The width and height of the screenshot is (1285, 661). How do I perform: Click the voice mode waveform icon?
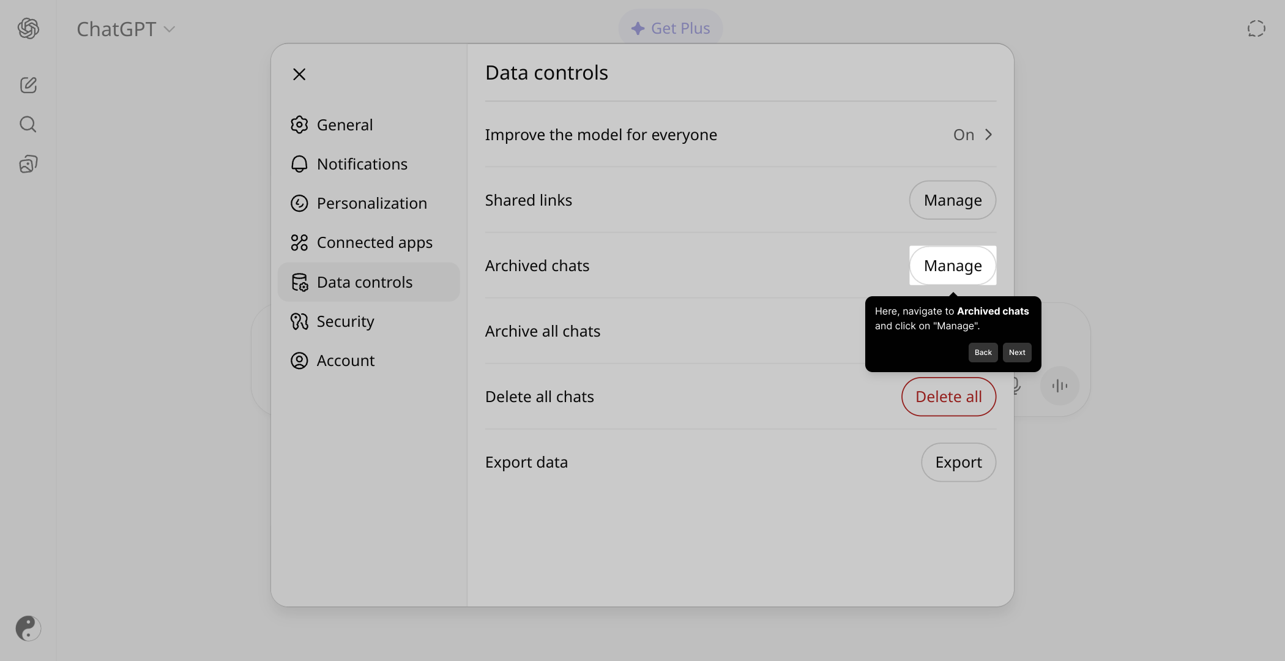[x=1059, y=386]
